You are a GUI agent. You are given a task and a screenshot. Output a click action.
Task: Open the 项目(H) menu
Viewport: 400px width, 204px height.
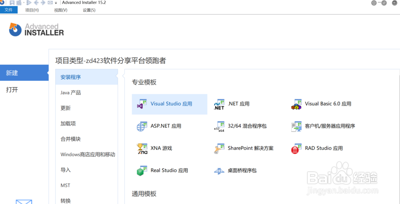[32, 10]
